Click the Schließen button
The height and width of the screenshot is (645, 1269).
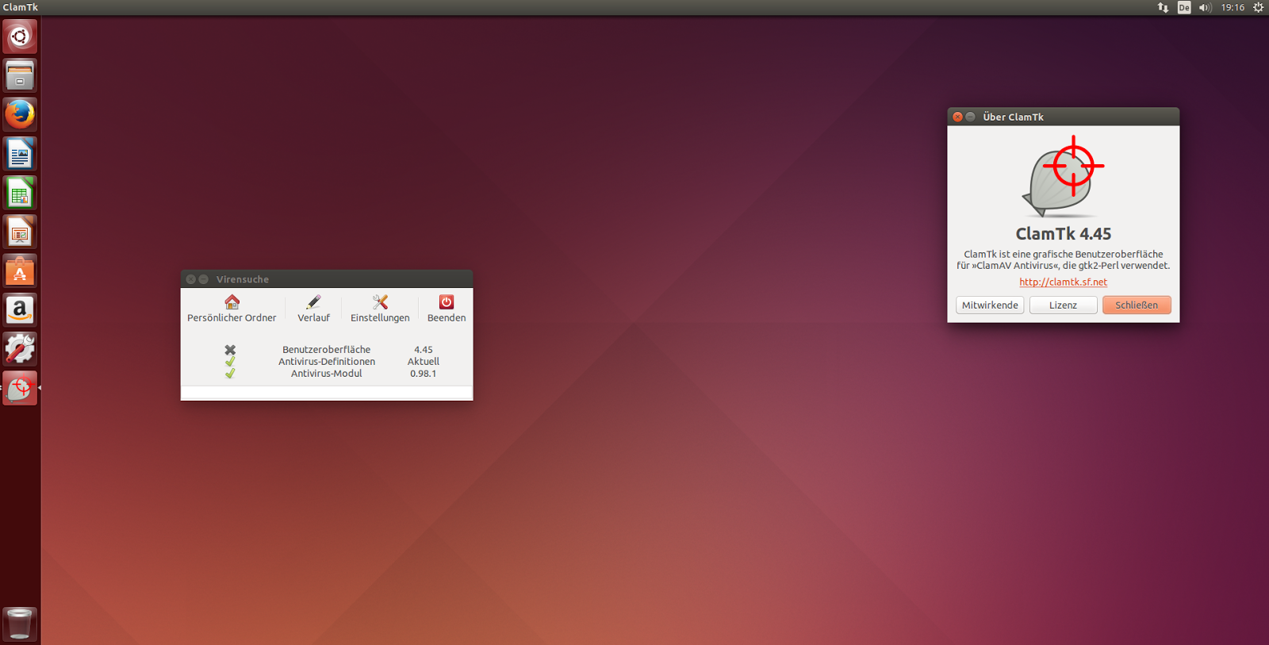(x=1137, y=305)
